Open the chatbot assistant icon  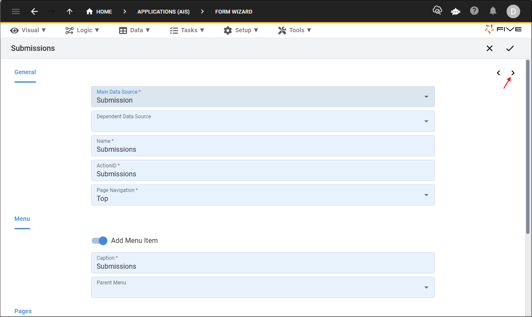[x=456, y=11]
